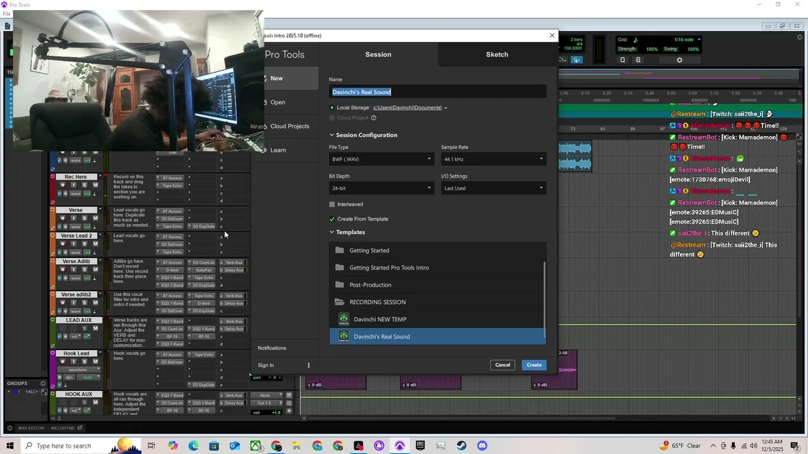
Task: Collapse the Session Configuration section
Action: click(x=331, y=135)
